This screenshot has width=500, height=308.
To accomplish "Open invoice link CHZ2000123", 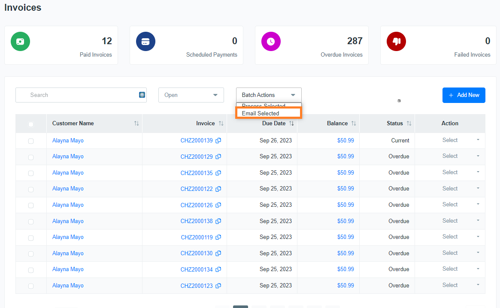I will click(197, 286).
